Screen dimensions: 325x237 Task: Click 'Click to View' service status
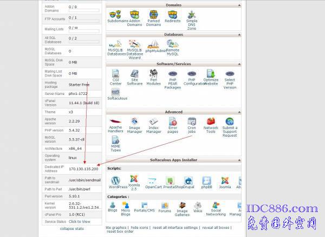80,221
